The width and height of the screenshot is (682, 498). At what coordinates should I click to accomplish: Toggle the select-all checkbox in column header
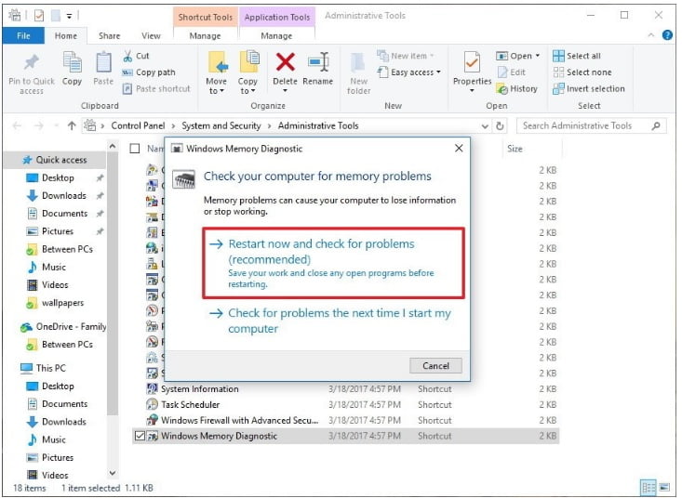pyautogui.click(x=135, y=149)
